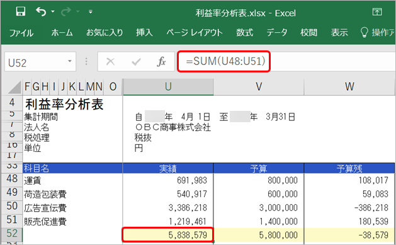This screenshot has height=245, width=396.
Task: Click cell with value 3,386,218
Action: point(168,208)
